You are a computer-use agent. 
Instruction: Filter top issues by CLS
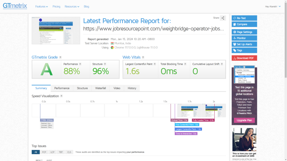69,152
